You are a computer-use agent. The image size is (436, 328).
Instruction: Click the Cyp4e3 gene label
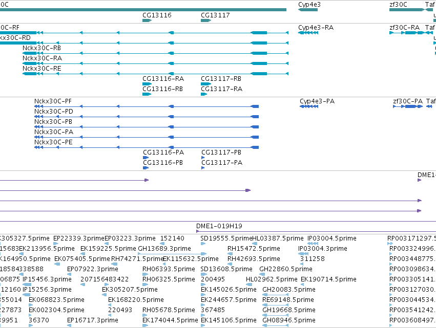tap(309, 5)
